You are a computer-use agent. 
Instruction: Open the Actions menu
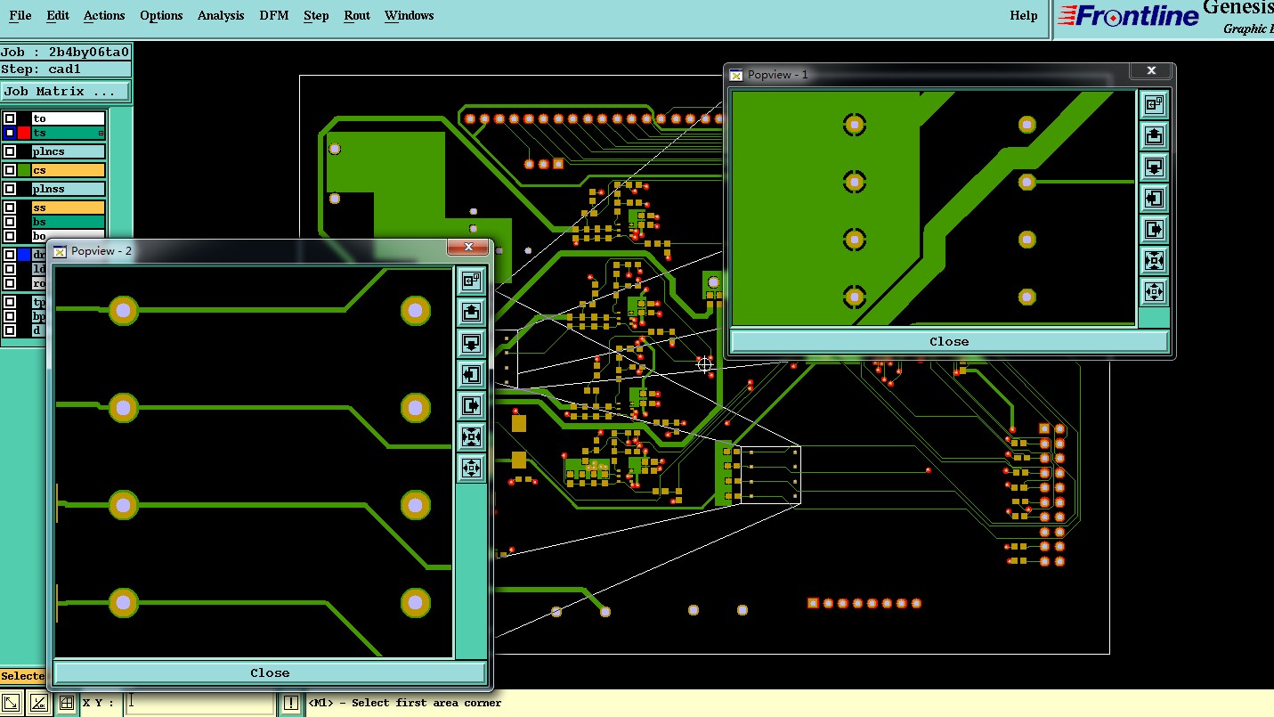[x=104, y=15]
